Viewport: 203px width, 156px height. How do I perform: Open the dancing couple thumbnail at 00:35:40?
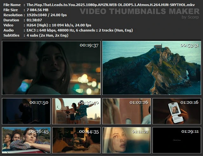[x=76, y=111]
